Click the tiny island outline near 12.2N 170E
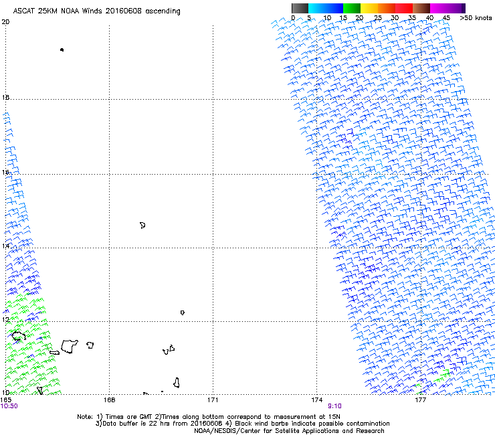 pyautogui.click(x=183, y=313)
